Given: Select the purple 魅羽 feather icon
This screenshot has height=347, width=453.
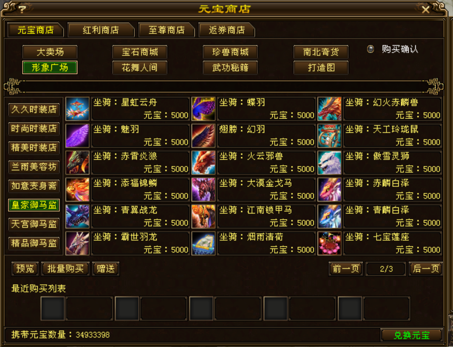Looking at the screenshot, I should click(77, 135).
